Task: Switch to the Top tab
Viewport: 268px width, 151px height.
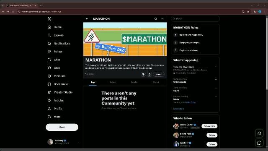Action: pos(93,82)
